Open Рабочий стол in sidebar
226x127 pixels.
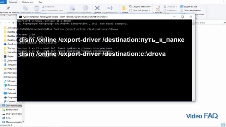10,93
